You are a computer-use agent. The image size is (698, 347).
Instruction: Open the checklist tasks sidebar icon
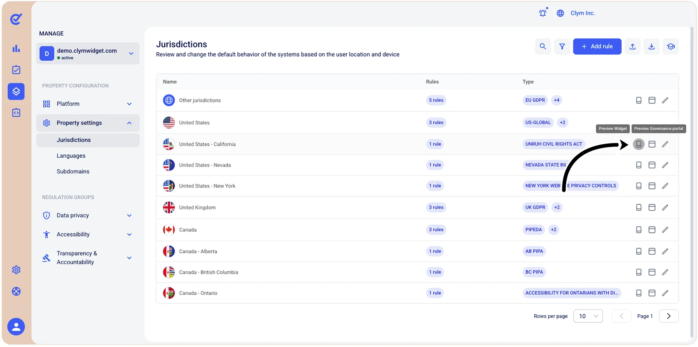pyautogui.click(x=16, y=70)
